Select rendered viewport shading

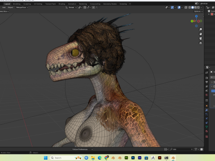tap(198, 8)
